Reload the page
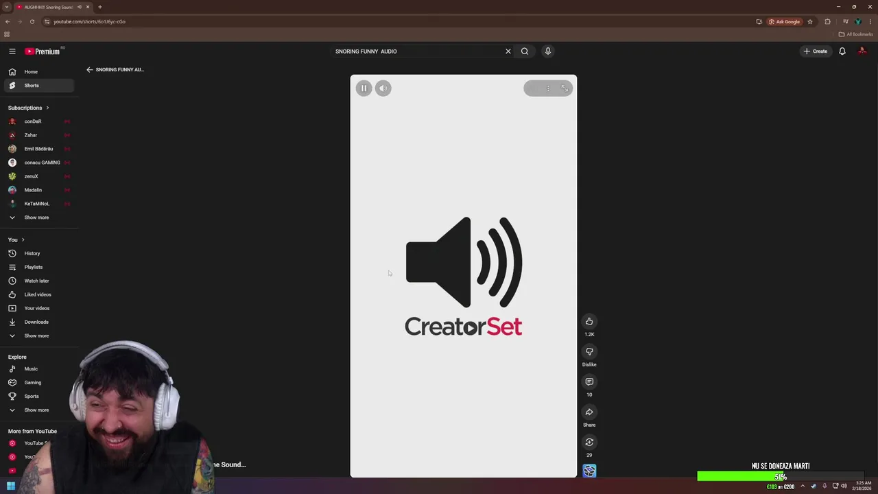The width and height of the screenshot is (878, 494). [32, 21]
